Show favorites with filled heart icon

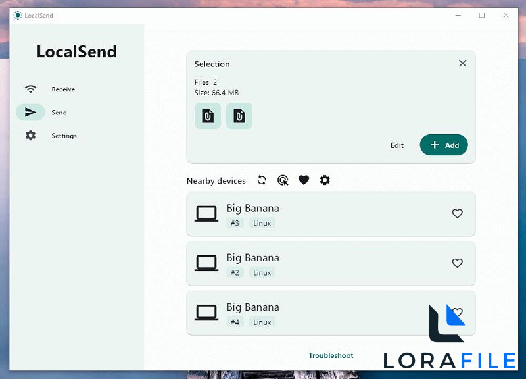click(304, 180)
